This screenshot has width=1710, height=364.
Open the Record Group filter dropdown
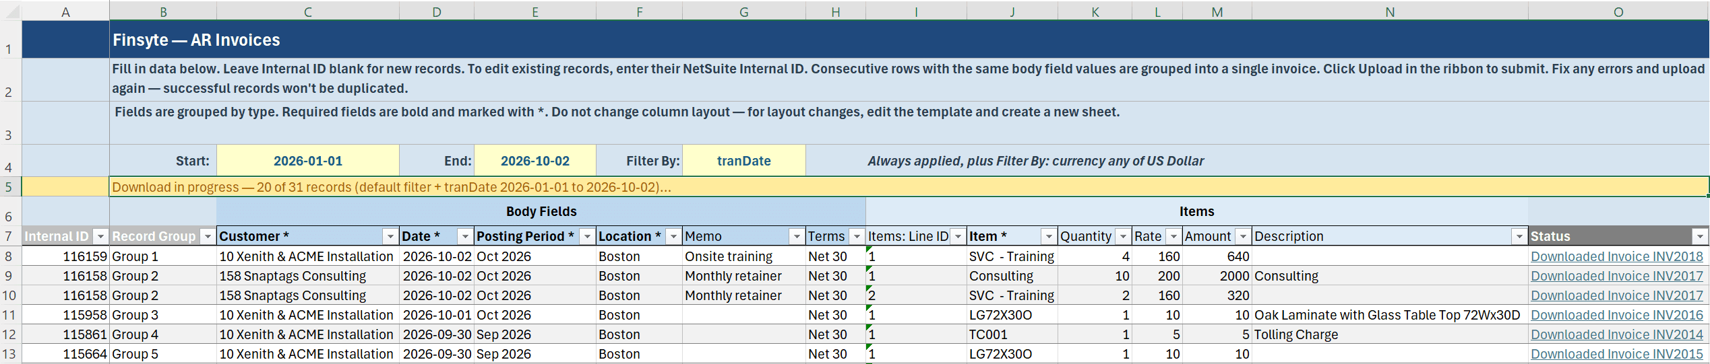[208, 236]
